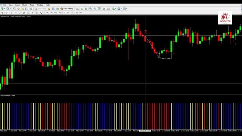Open the File menu

tap(5, 5)
